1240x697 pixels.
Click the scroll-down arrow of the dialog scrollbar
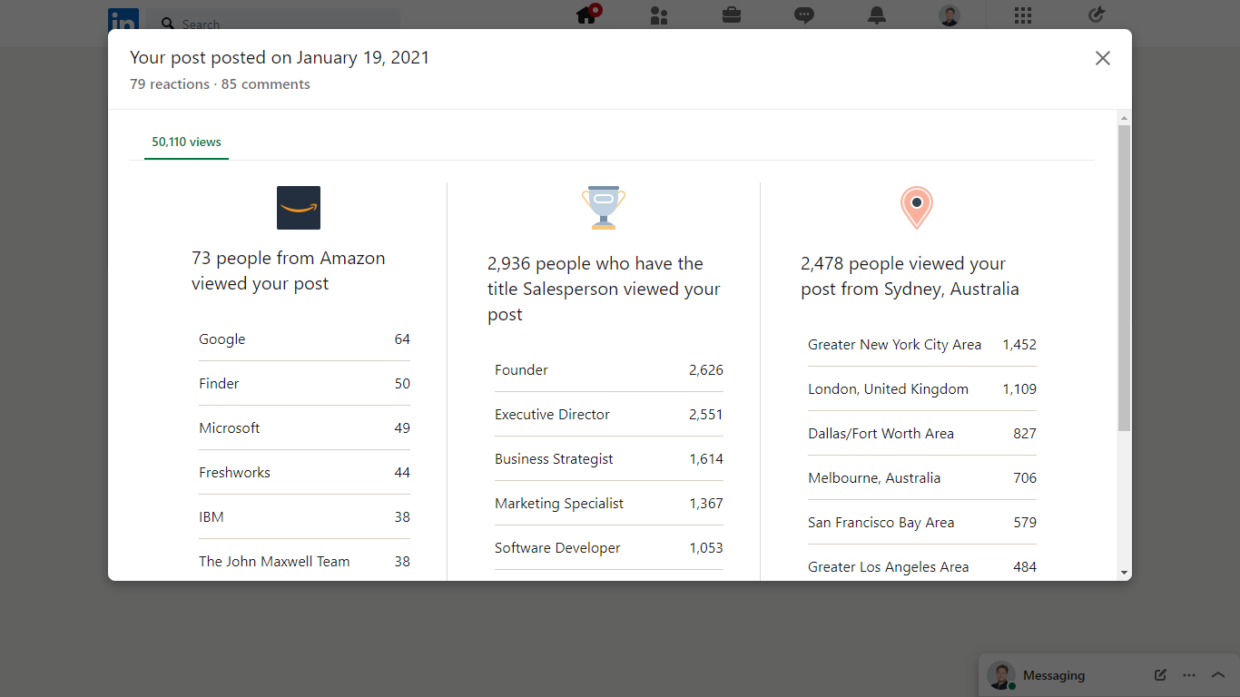click(1125, 574)
